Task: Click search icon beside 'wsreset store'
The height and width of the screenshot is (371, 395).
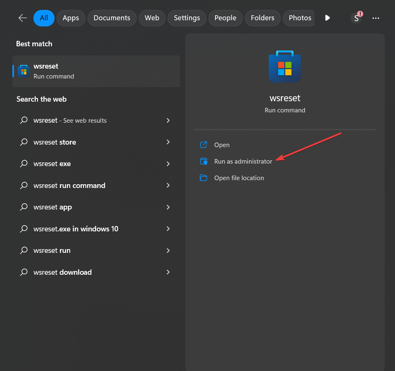Action: pyautogui.click(x=24, y=142)
